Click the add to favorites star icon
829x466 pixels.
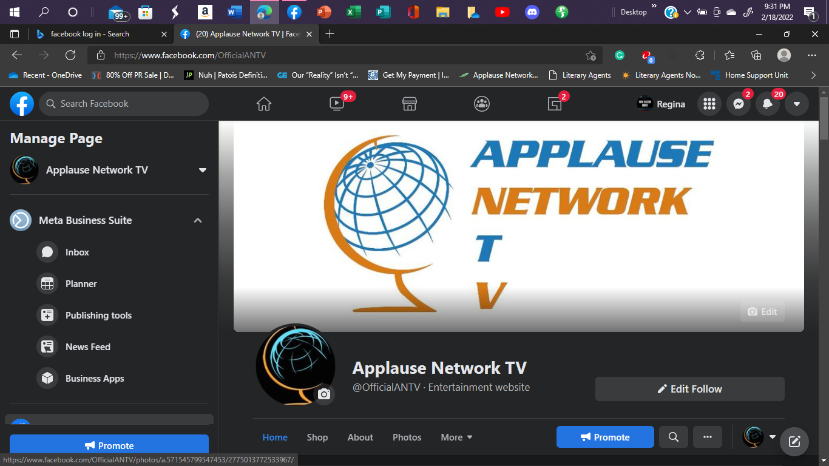click(590, 55)
